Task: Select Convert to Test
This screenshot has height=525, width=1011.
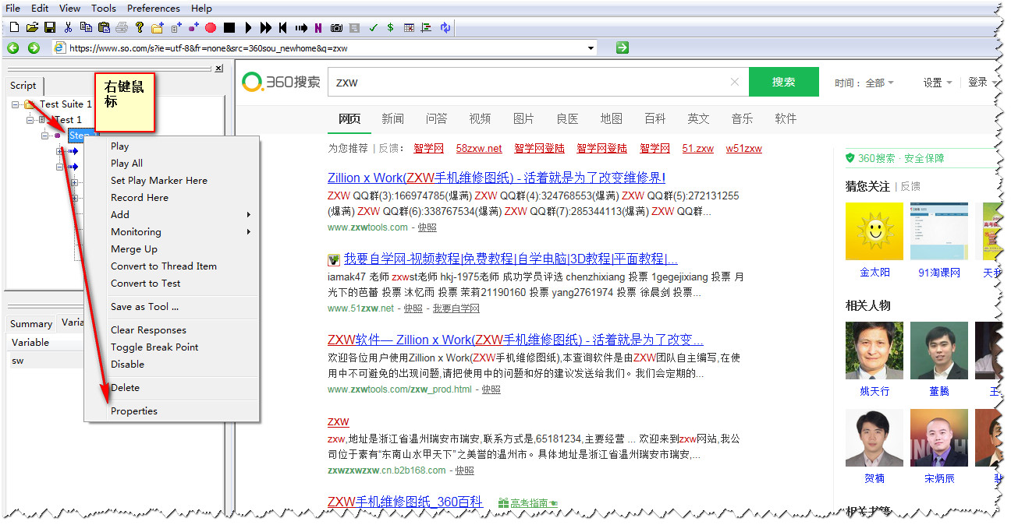Action: point(172,283)
